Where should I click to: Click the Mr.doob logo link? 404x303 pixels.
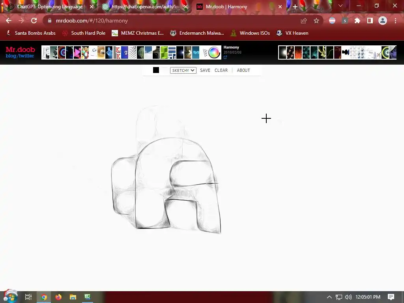pyautogui.click(x=20, y=49)
